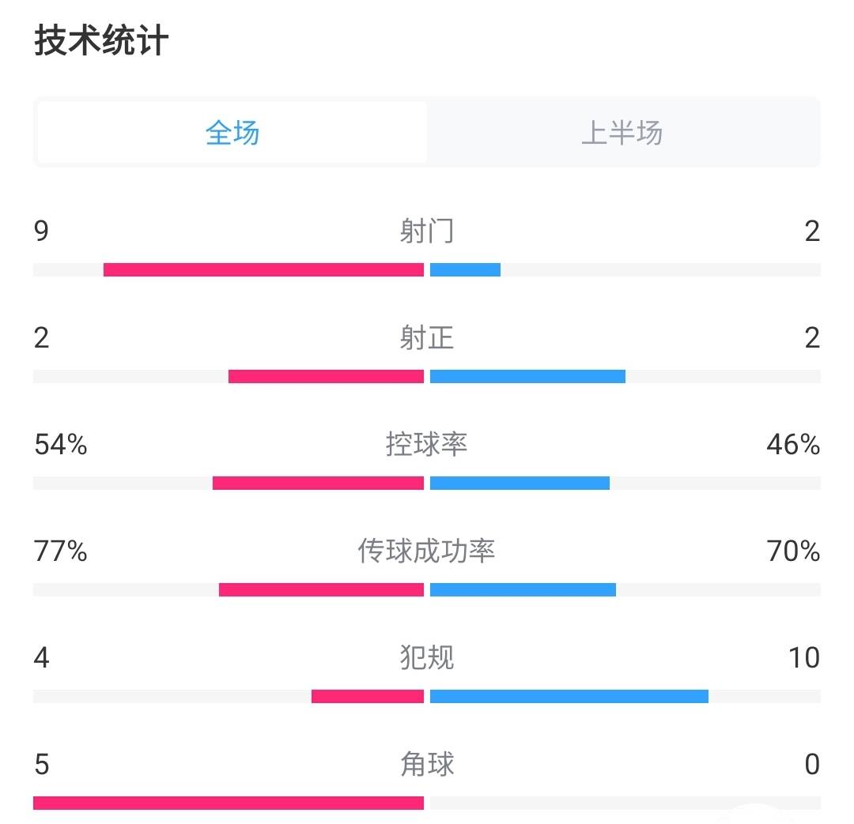Tap the 46% possession value
The image size is (854, 824).
(793, 445)
